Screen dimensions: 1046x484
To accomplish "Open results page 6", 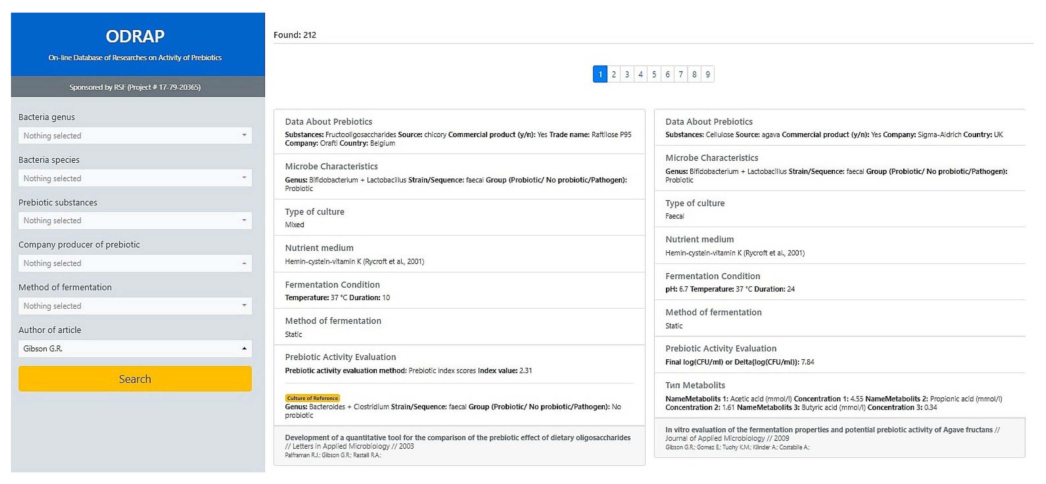I will pyautogui.click(x=667, y=74).
